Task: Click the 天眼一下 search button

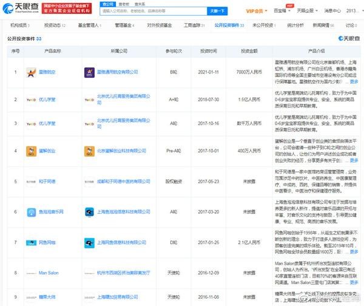Action: [217, 11]
